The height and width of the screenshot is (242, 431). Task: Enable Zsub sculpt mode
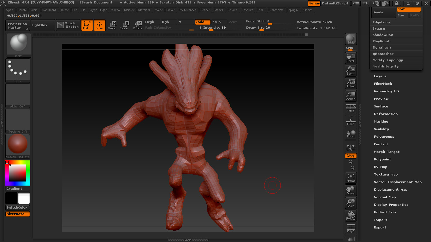point(220,22)
